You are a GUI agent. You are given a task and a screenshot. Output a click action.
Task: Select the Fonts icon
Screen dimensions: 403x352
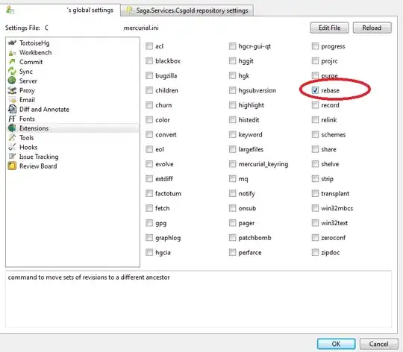[12, 119]
